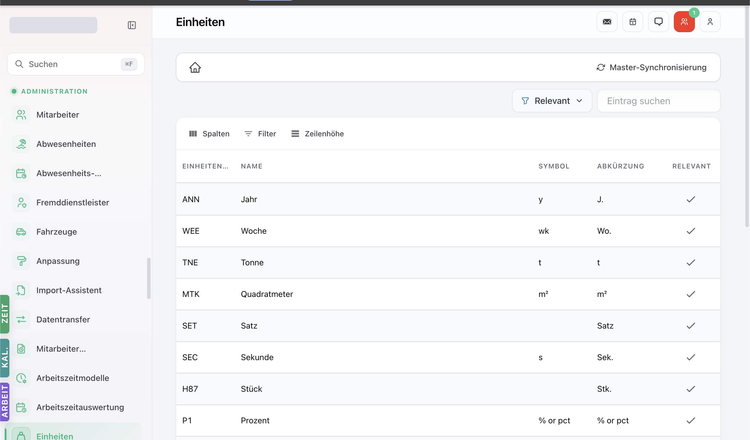Open the table Filter button
750x440 pixels.
pyautogui.click(x=260, y=134)
